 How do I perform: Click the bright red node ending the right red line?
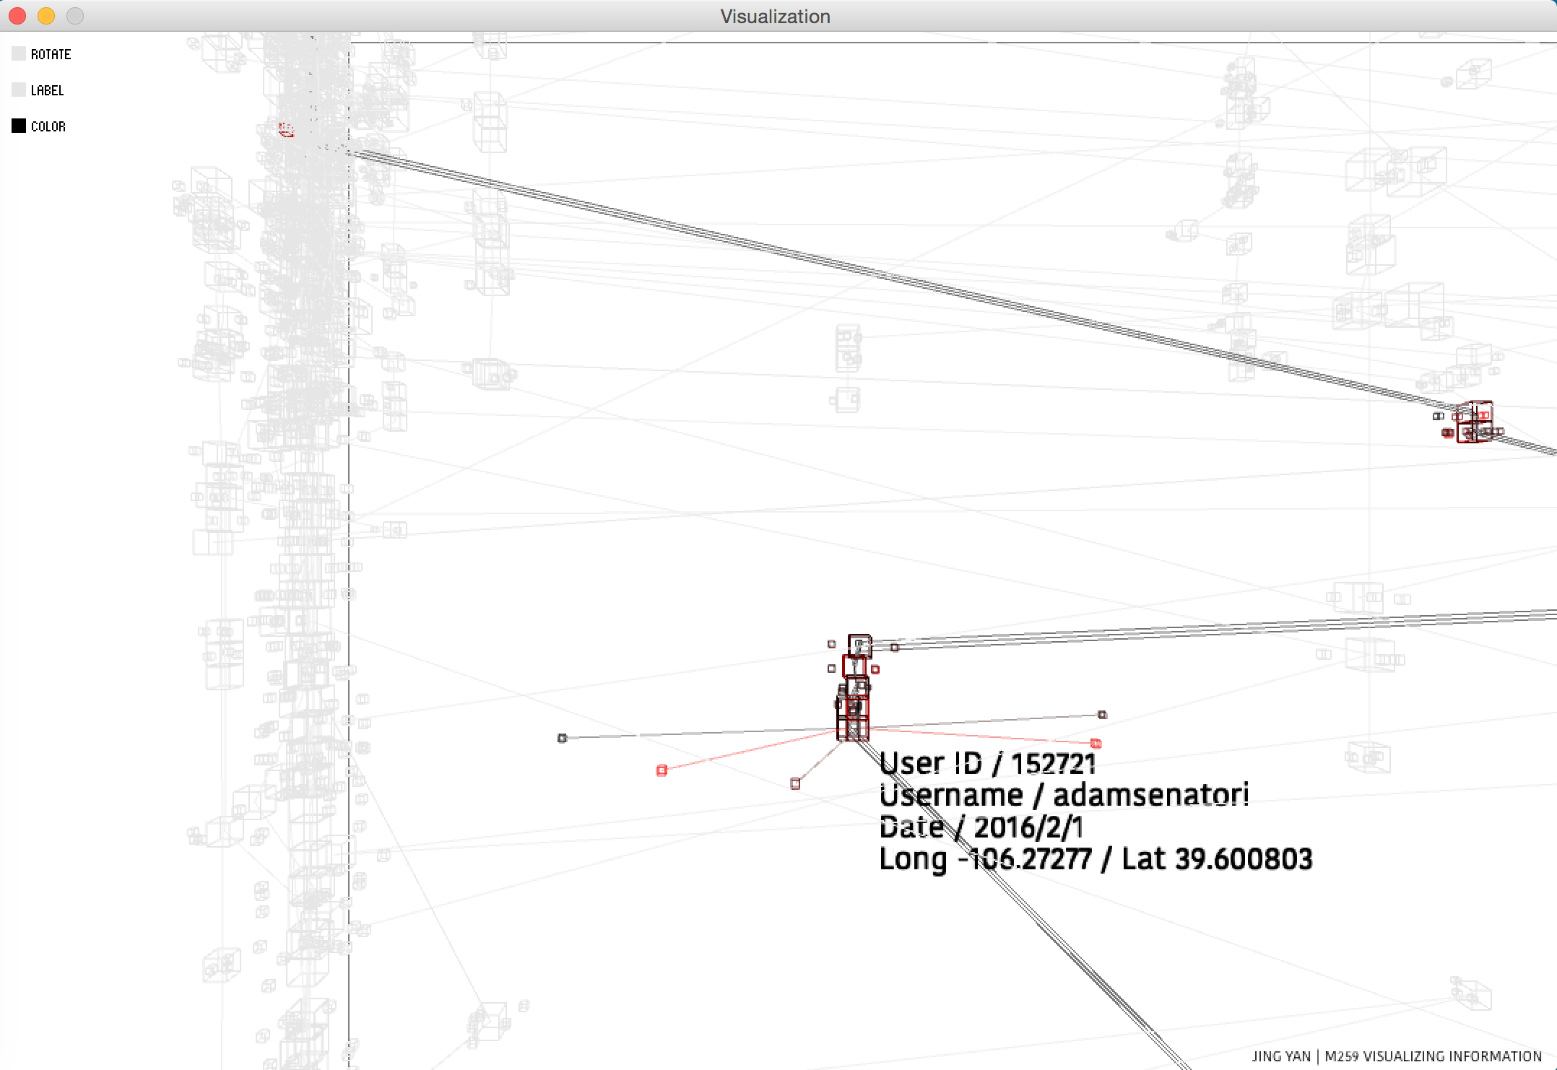point(1096,744)
